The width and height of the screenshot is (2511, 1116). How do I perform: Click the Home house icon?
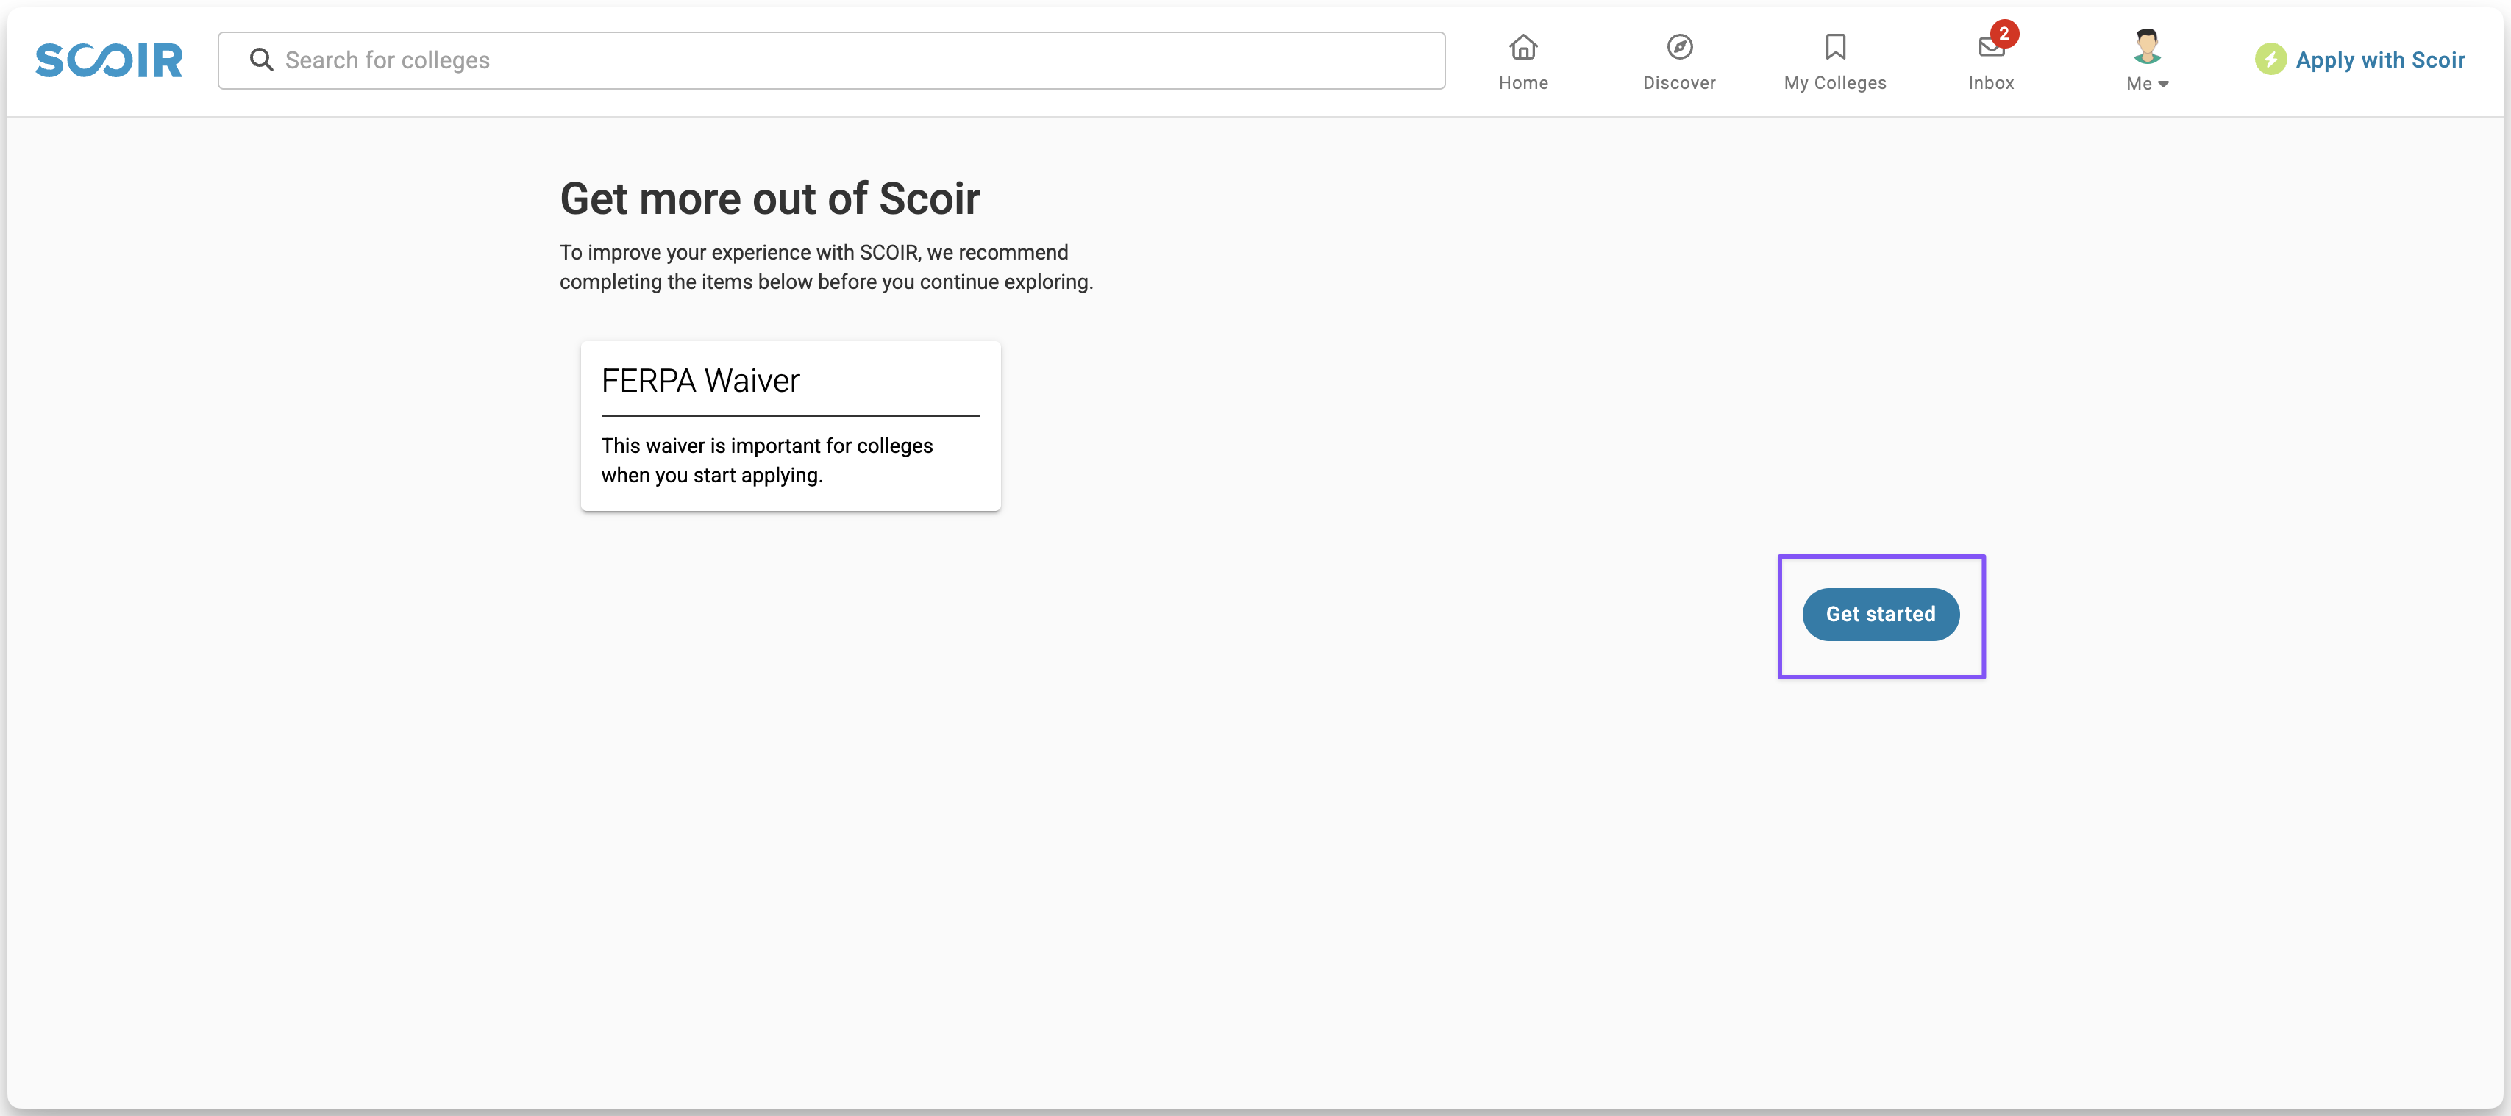1522,47
